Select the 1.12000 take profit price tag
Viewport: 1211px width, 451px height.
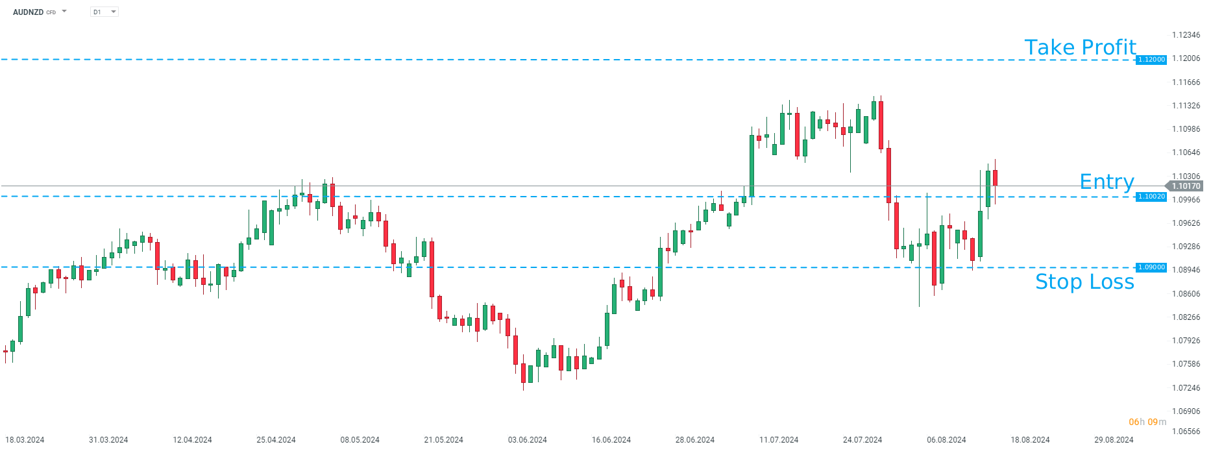tap(1151, 60)
